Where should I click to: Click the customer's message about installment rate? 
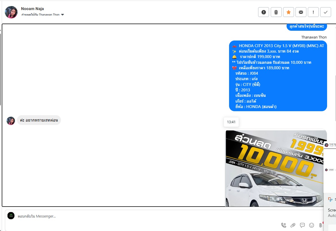(39, 120)
